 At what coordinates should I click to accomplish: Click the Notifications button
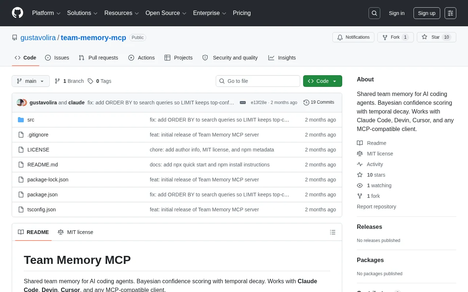tap(353, 37)
